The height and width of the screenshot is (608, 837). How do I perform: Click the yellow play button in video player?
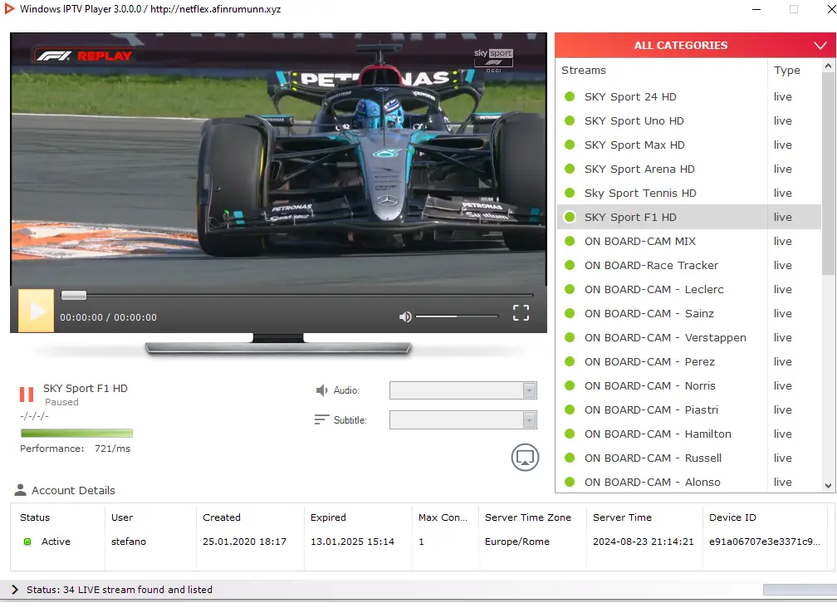(x=36, y=311)
